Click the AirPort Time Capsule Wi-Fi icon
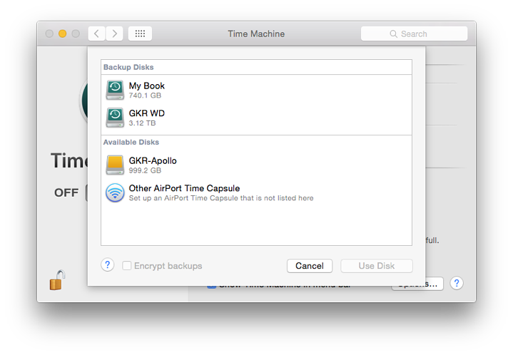 pyautogui.click(x=115, y=192)
